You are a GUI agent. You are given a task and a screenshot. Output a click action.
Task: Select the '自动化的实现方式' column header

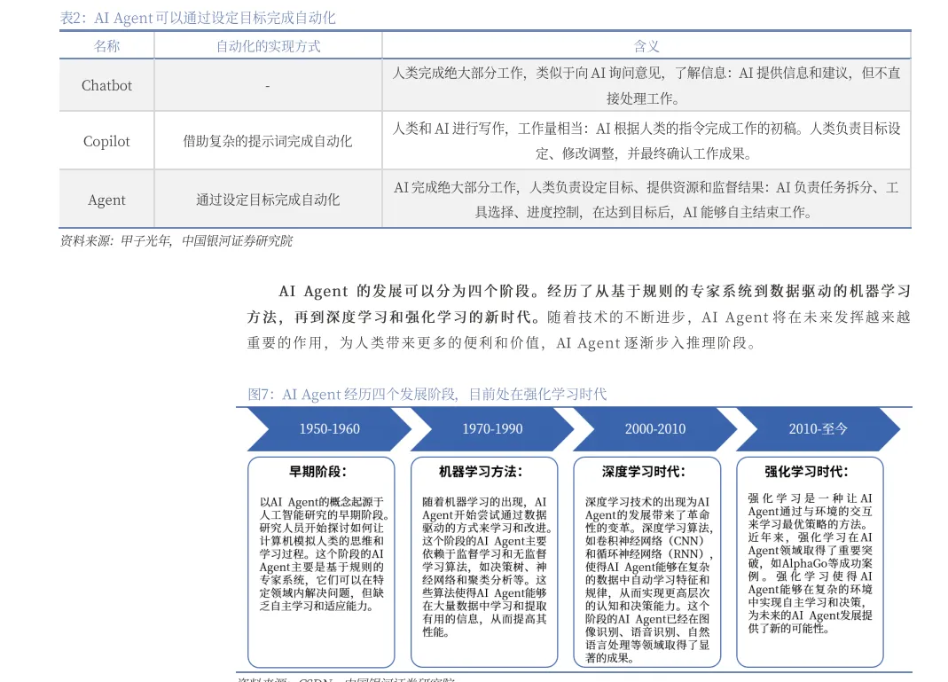[269, 46]
